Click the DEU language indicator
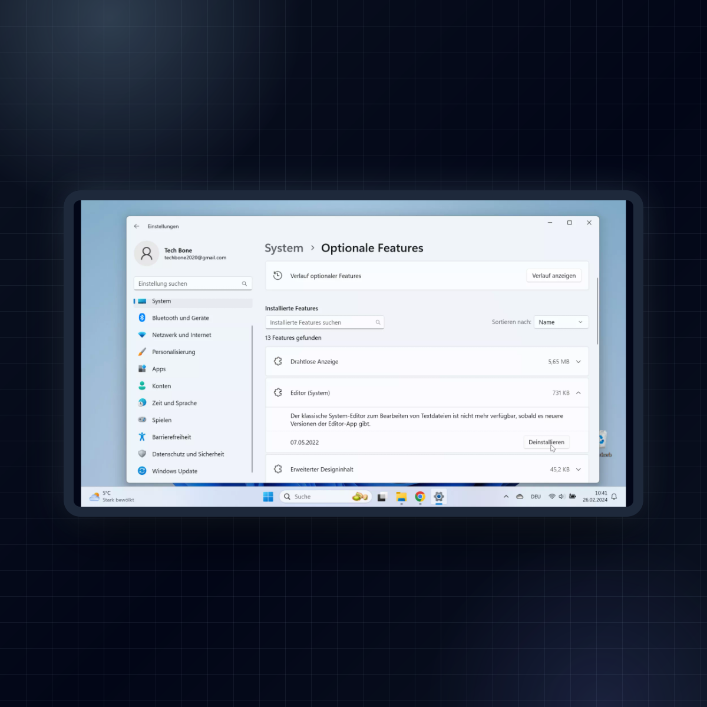The width and height of the screenshot is (707, 707). coord(536,497)
